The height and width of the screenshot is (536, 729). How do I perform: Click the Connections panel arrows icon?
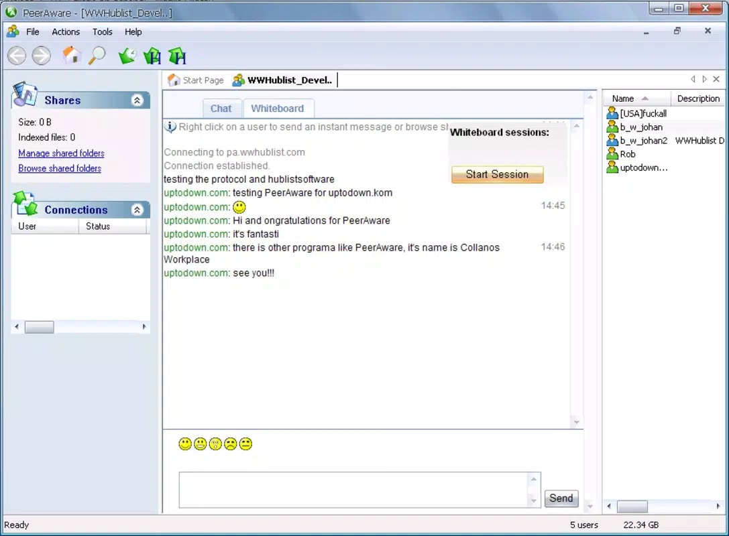tap(25, 204)
